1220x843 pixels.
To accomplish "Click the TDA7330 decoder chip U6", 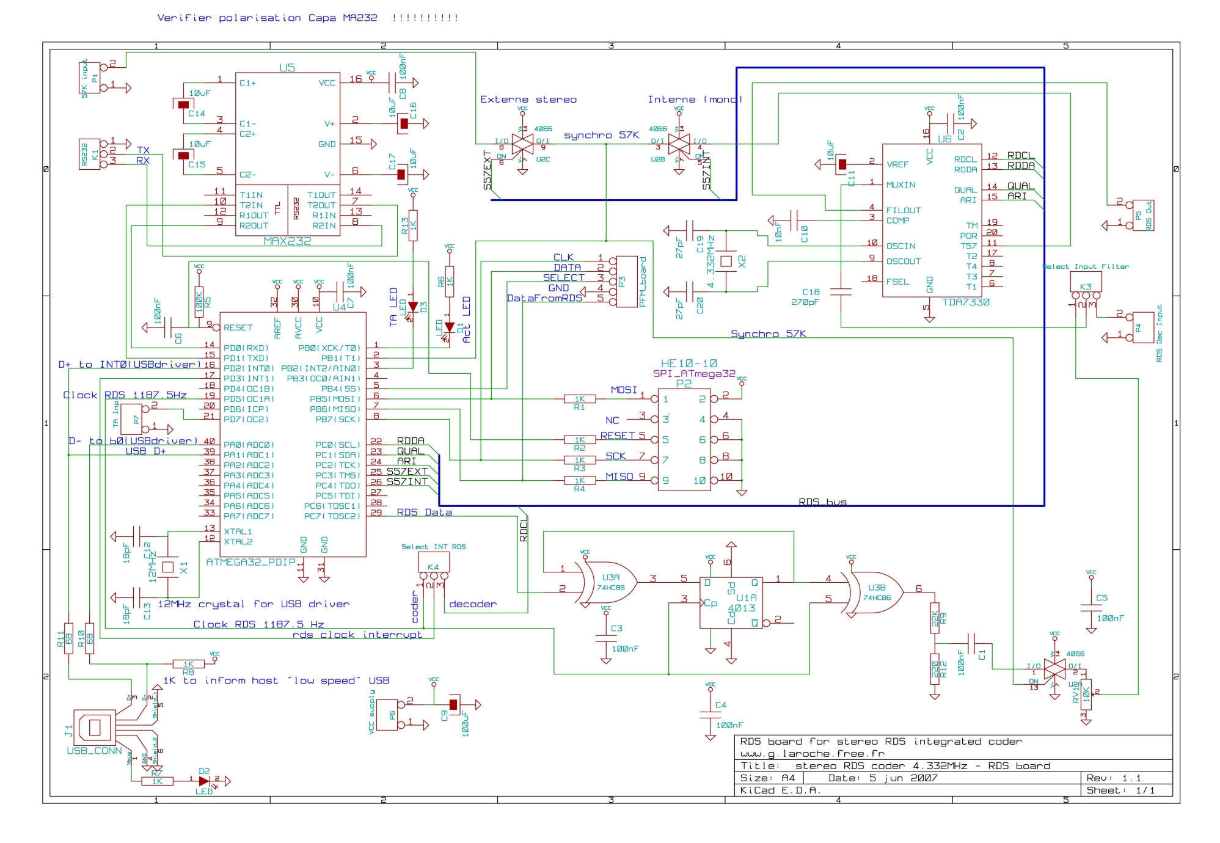I will (x=931, y=220).
